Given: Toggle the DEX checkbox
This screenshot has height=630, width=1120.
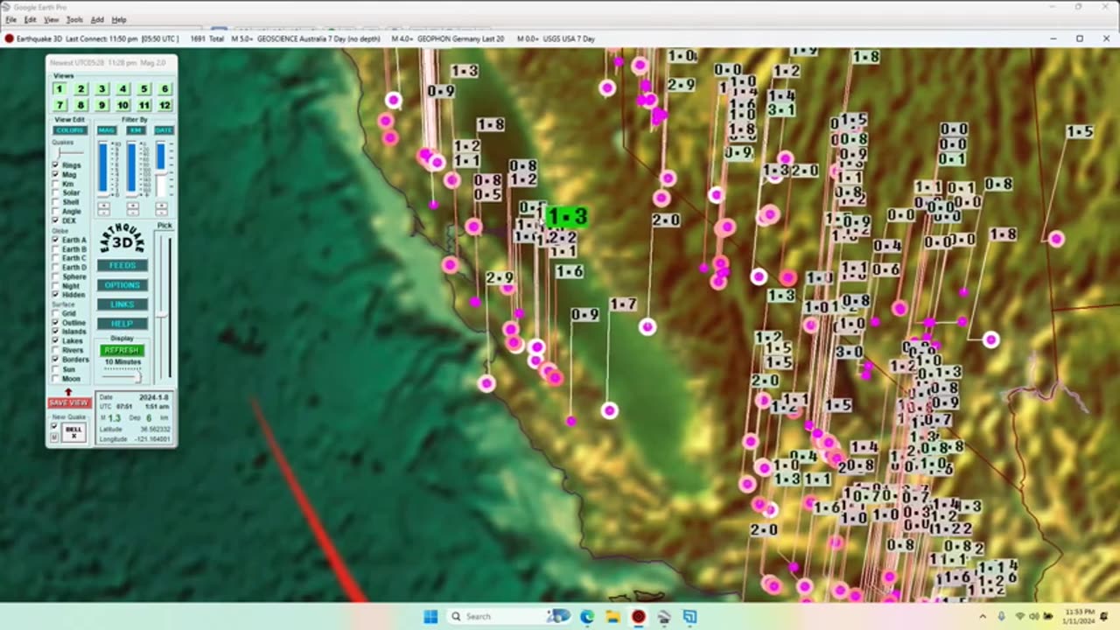Looking at the screenshot, I should coord(56,220).
